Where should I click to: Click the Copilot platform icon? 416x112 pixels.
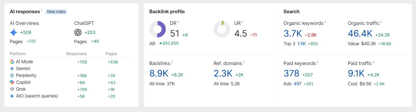click(12, 82)
